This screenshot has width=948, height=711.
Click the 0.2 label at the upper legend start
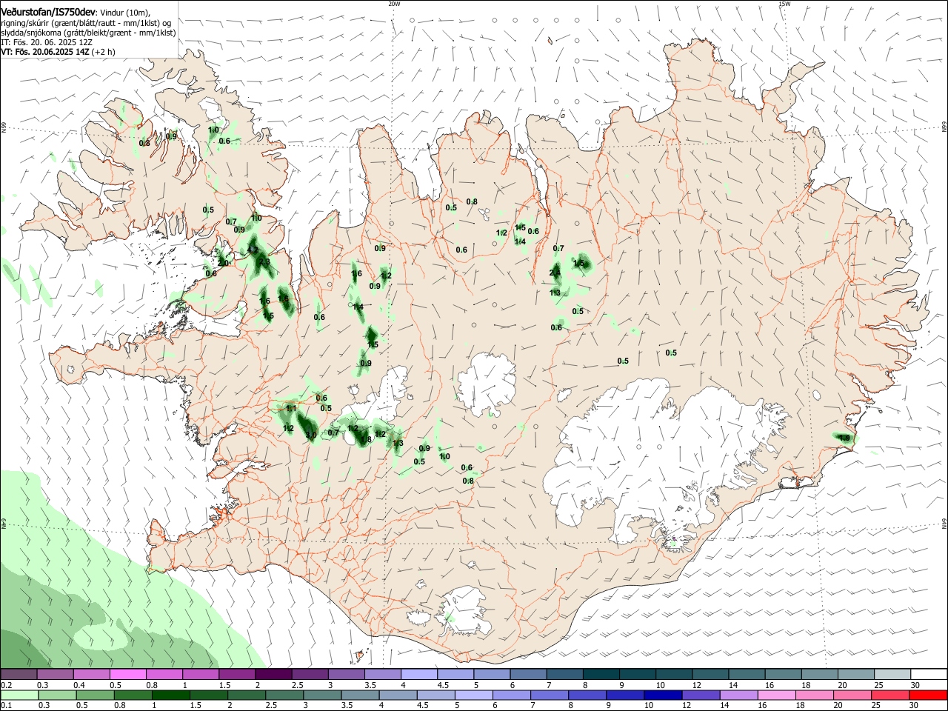tap(6, 685)
